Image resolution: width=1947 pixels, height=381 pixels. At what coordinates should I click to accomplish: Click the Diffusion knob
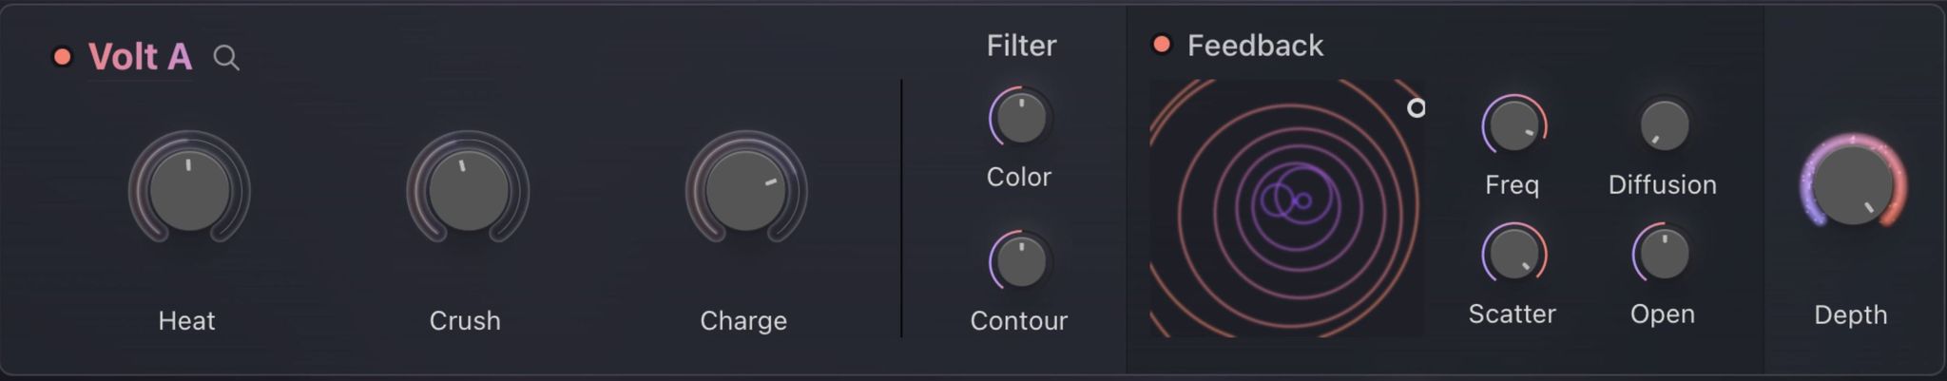click(x=1664, y=125)
